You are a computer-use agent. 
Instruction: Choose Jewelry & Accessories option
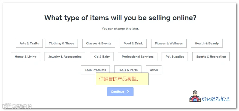pyautogui.click(x=65, y=57)
